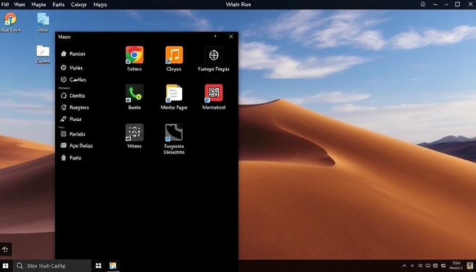Click the taskbar search box
Viewport: 476px width, 272px height.
pos(52,266)
